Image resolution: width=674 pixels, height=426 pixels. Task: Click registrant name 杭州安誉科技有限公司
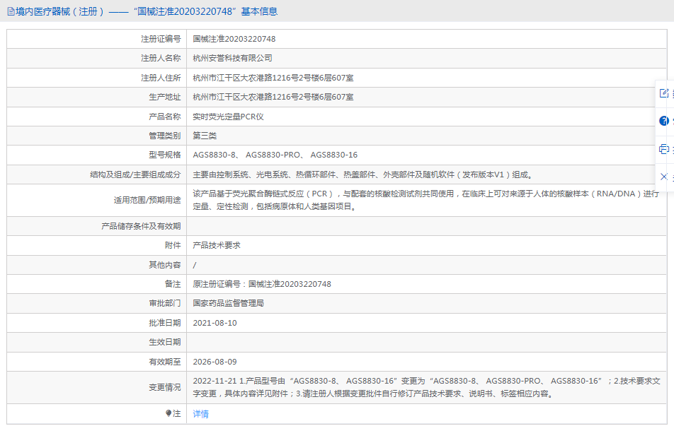(232, 59)
